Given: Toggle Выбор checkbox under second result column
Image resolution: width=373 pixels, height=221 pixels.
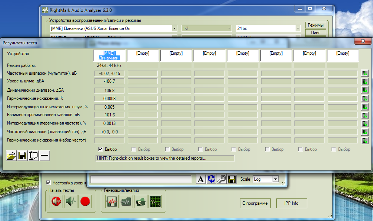Looking at the screenshot, I should pos(134,149).
